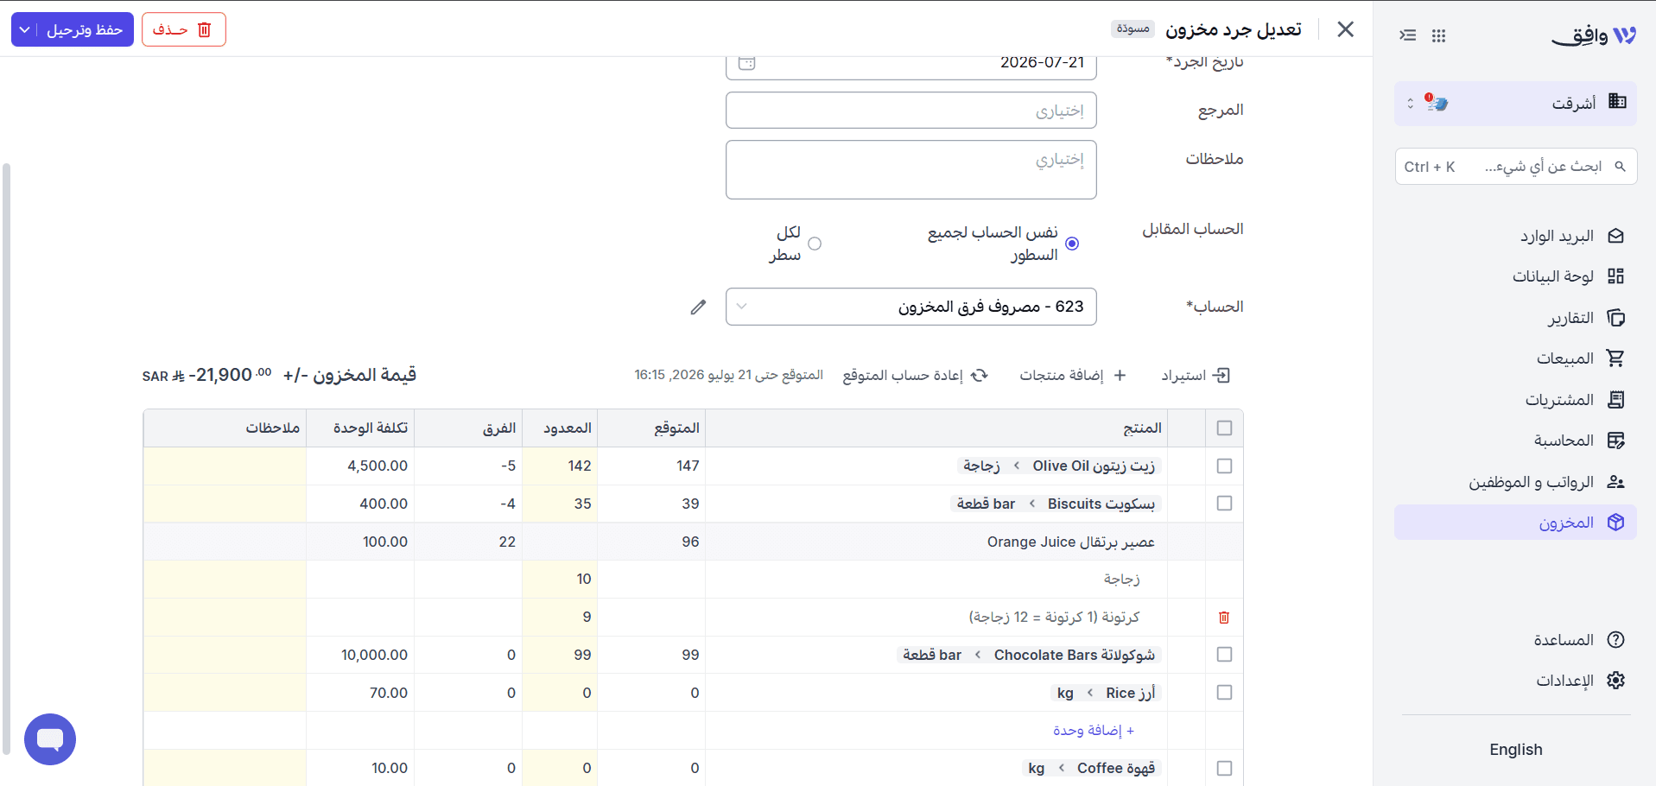This screenshot has width=1656, height=786.
Task: Open Biscuits قطعة bar unit chevron
Action: point(1032,504)
